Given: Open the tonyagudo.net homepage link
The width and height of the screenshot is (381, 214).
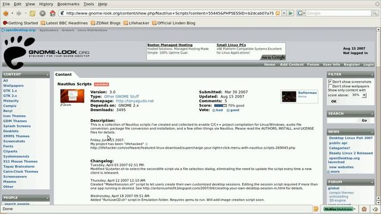Looking at the screenshot, I should point(135,101).
